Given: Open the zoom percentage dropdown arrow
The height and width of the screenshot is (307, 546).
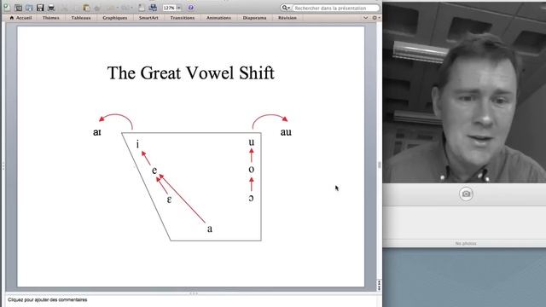Looking at the screenshot, I should tap(179, 8).
